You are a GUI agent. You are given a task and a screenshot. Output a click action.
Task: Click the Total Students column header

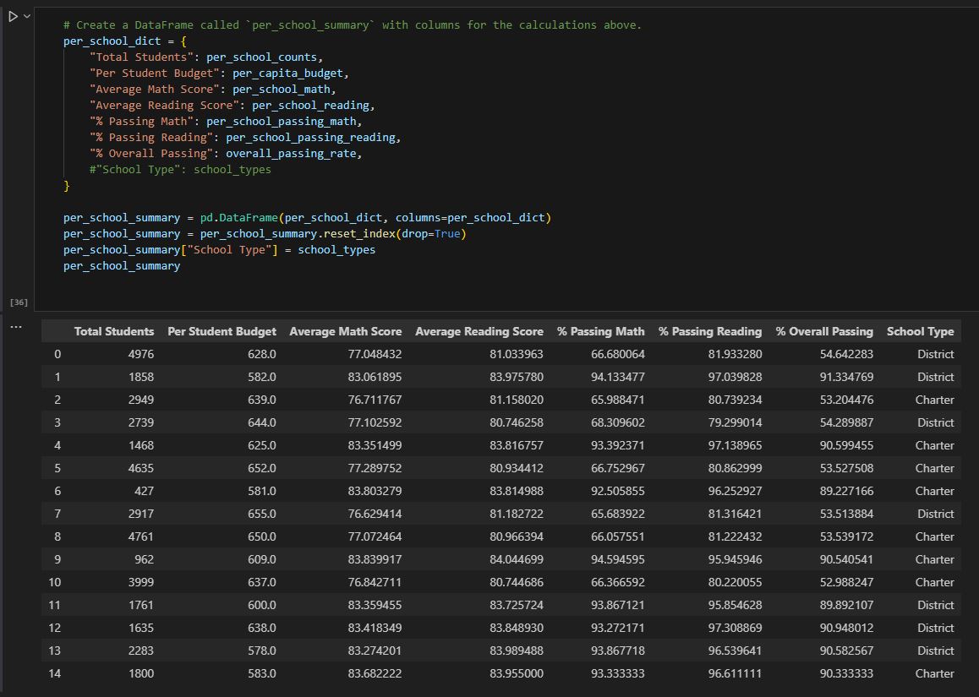click(114, 331)
